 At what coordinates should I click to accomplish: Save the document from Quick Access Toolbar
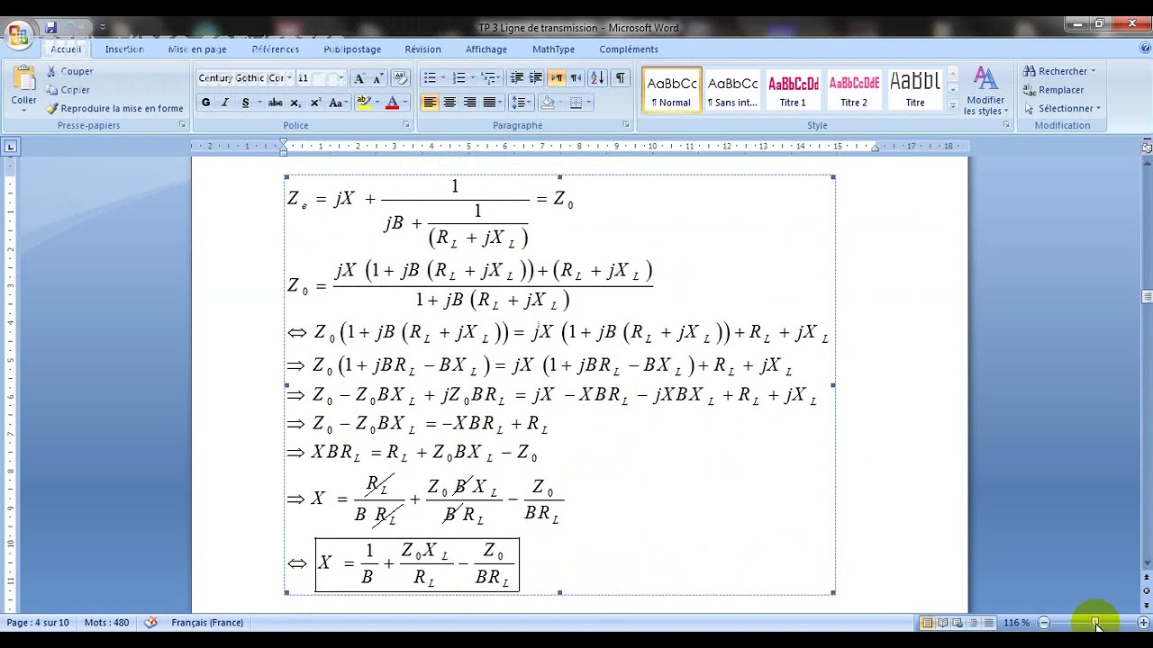(51, 28)
